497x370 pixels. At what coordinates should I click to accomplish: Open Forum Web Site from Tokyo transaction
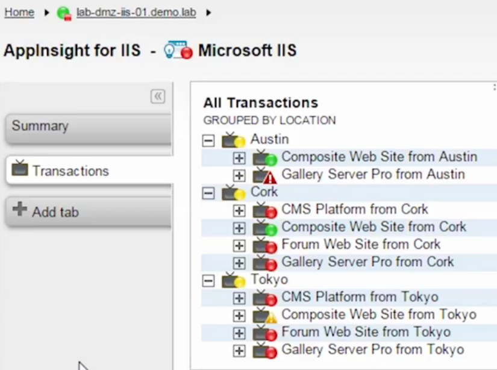coord(366,332)
